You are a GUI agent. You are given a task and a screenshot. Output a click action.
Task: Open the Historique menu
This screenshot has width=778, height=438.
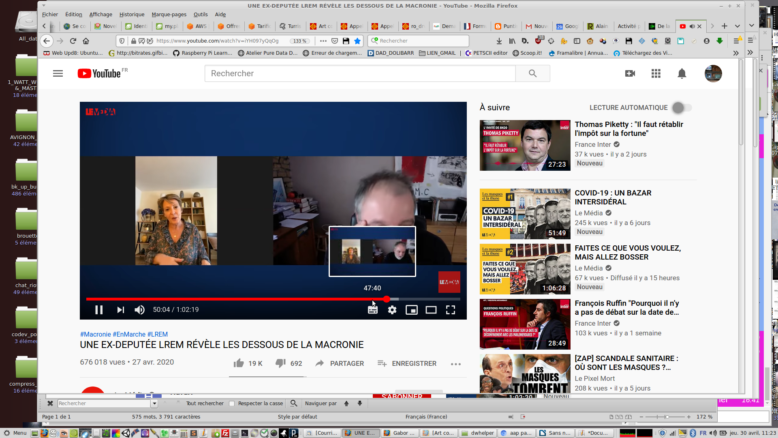point(132,14)
